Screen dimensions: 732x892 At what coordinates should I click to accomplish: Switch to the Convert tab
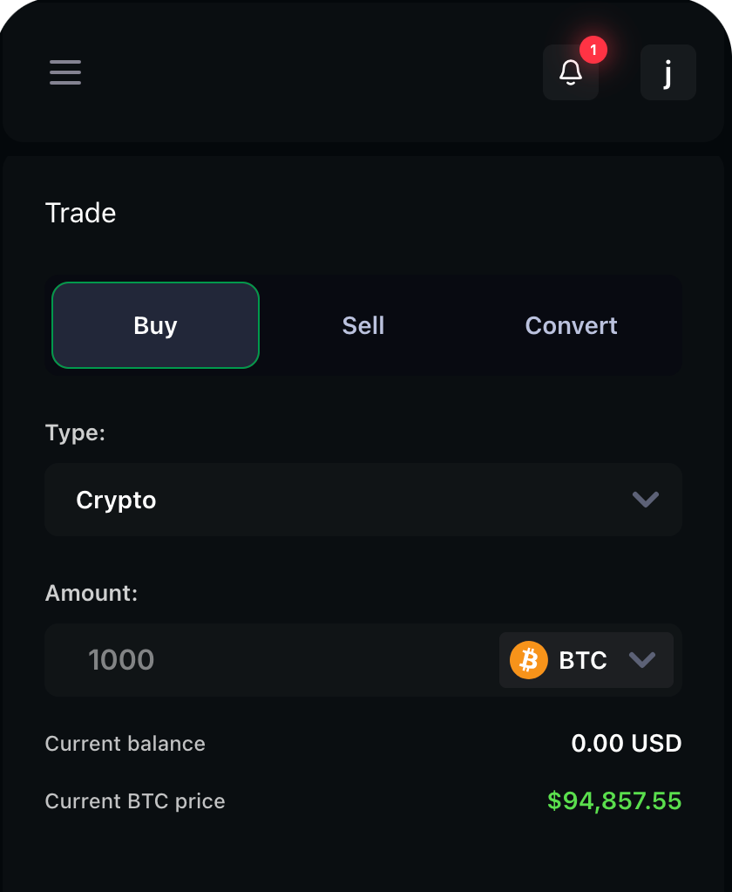(x=571, y=325)
